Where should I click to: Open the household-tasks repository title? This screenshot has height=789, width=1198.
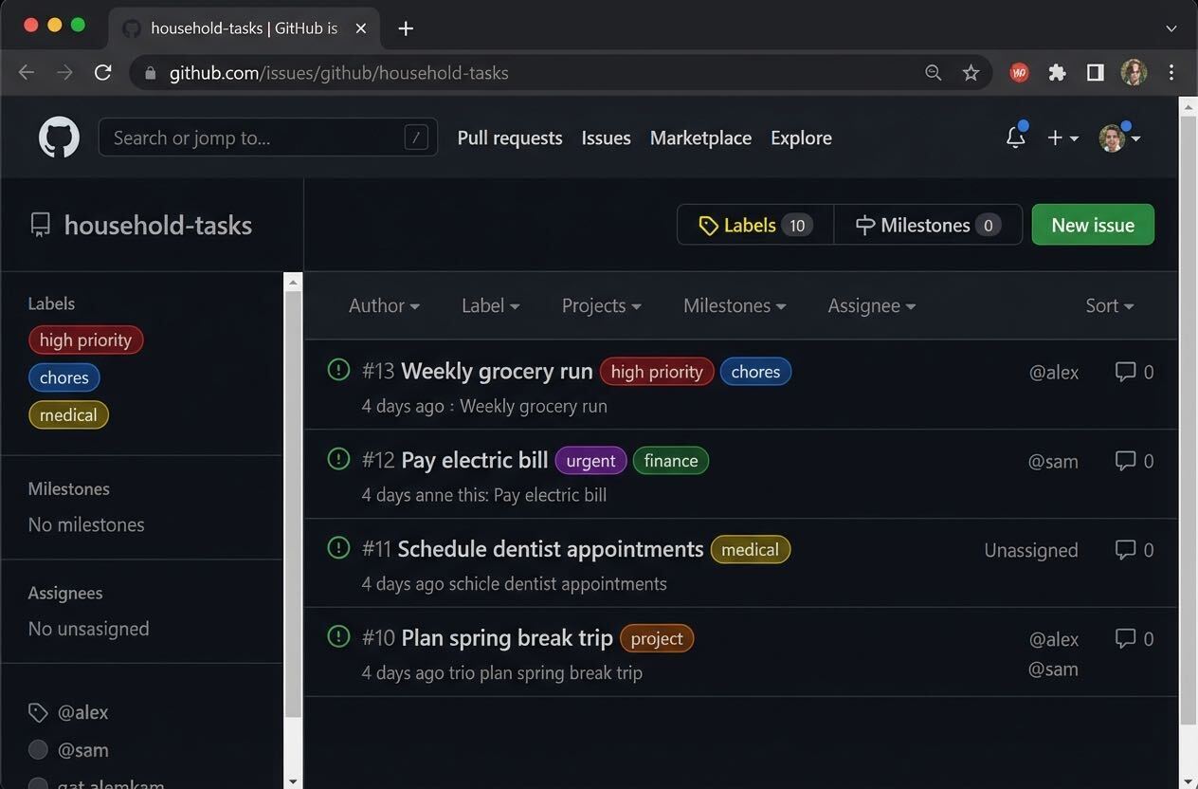tap(158, 225)
